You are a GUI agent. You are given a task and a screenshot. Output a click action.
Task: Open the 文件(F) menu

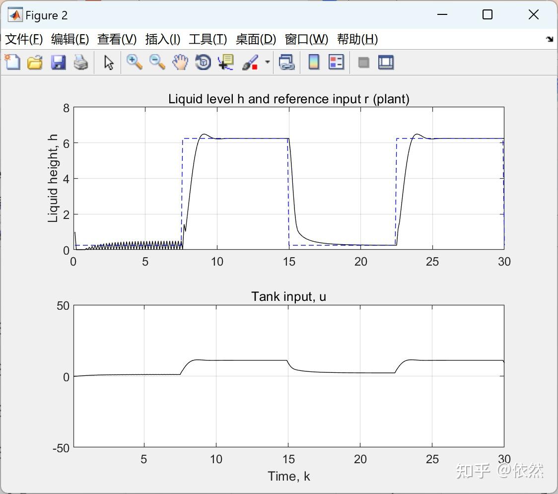coord(24,39)
